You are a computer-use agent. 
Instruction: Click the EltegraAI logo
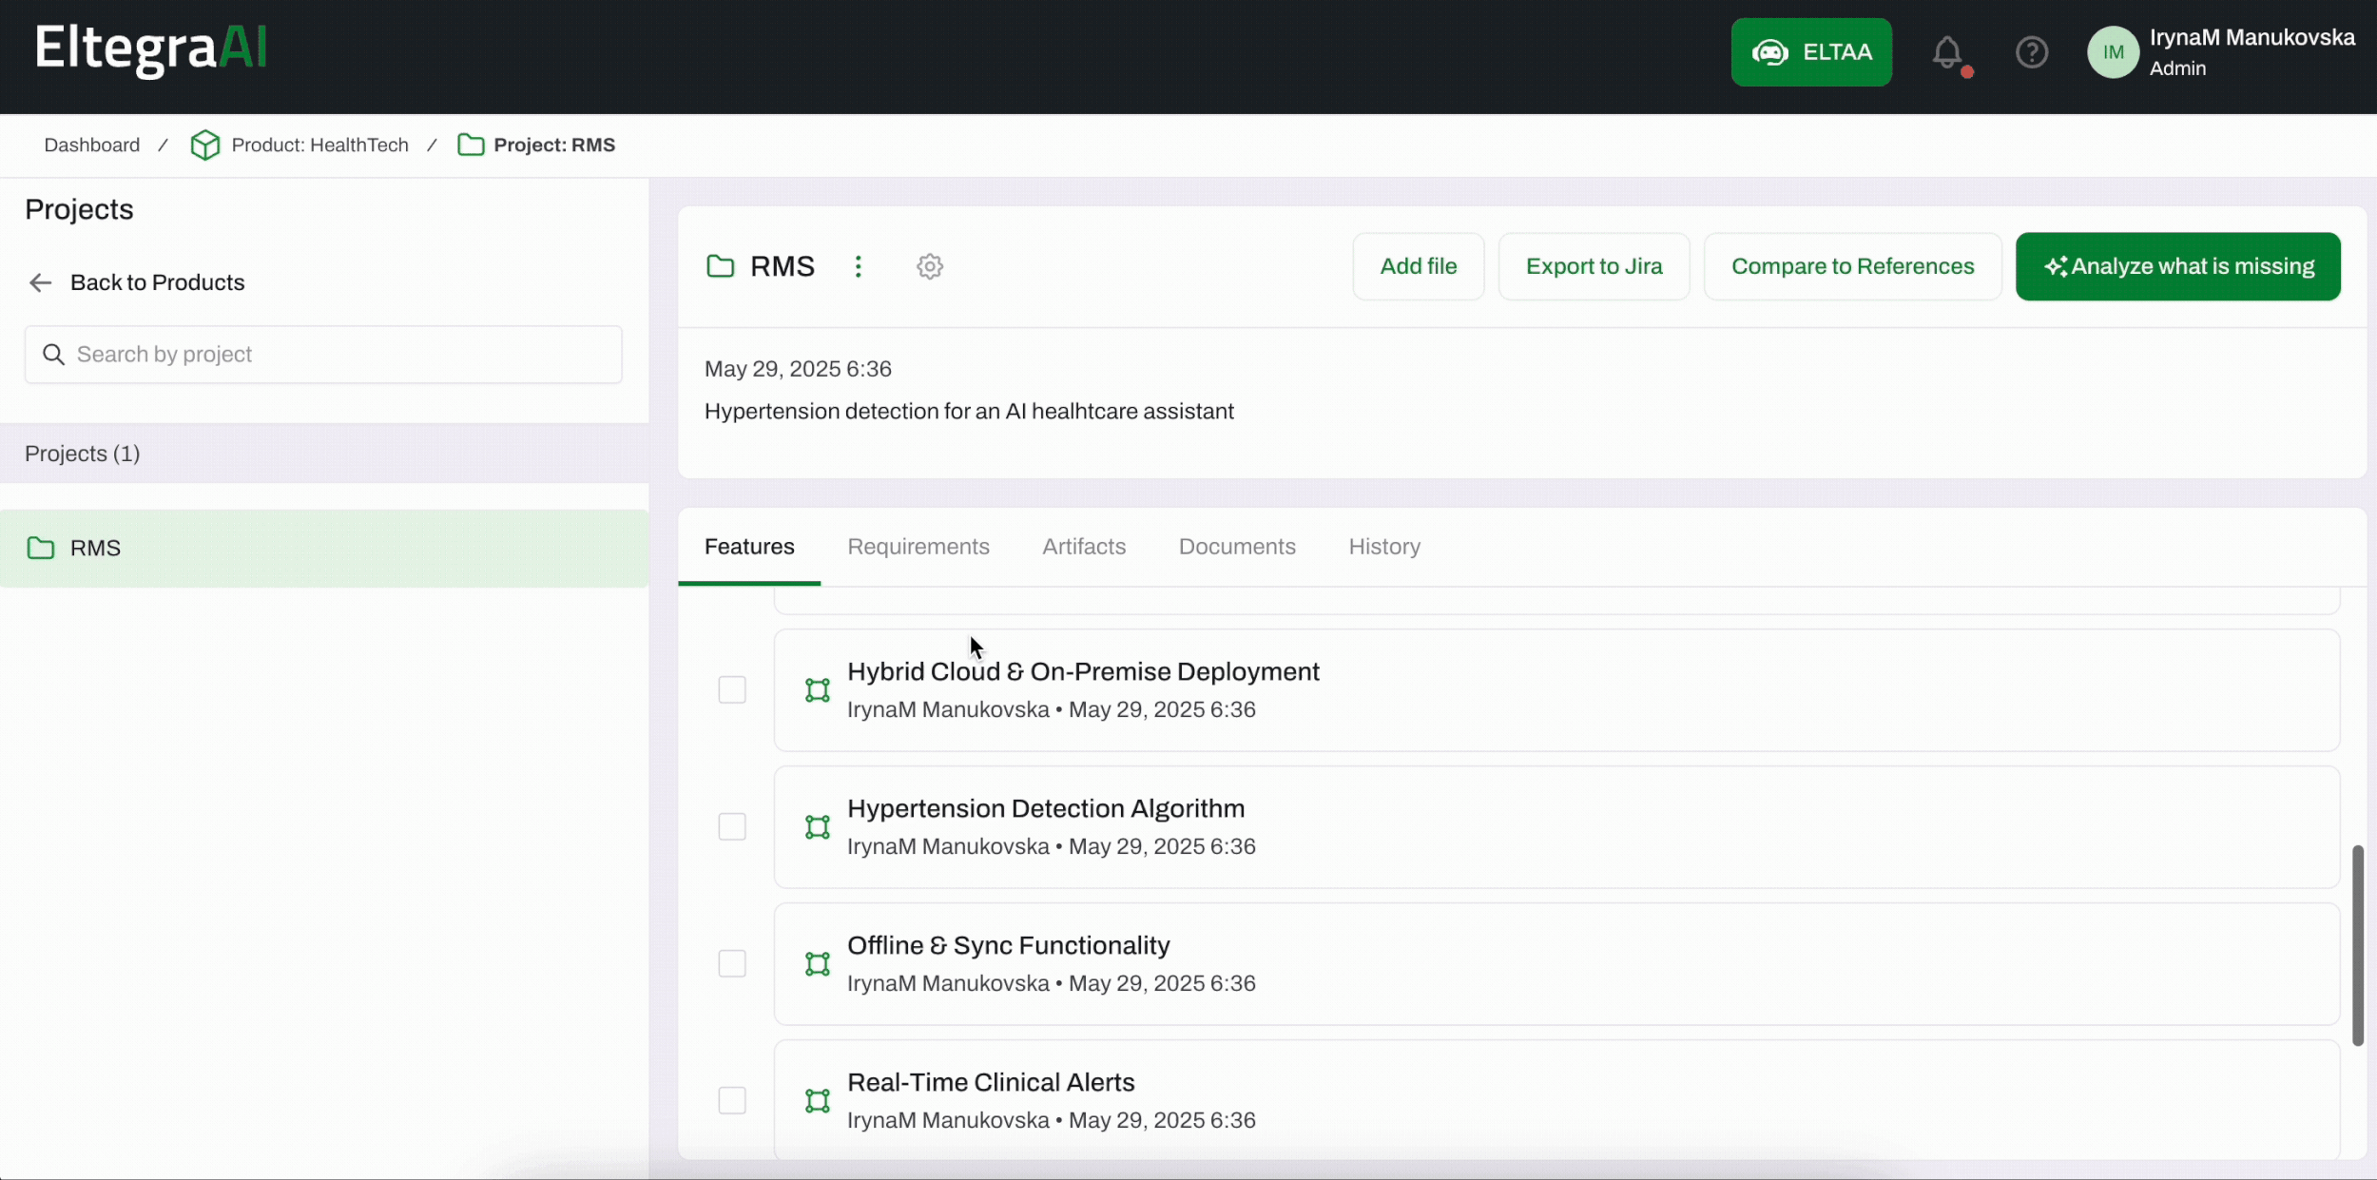click(x=151, y=48)
